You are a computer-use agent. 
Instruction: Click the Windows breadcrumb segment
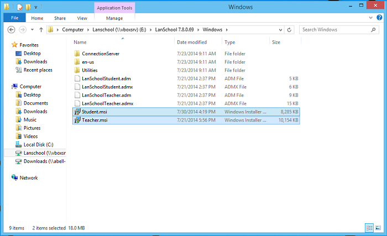tap(212, 30)
